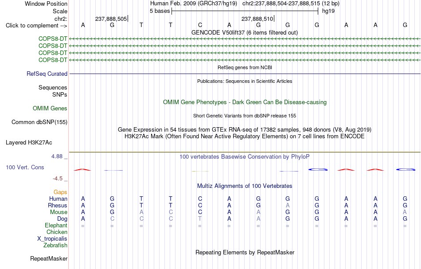Select the Rhesus alignment row label

[x=58, y=205]
